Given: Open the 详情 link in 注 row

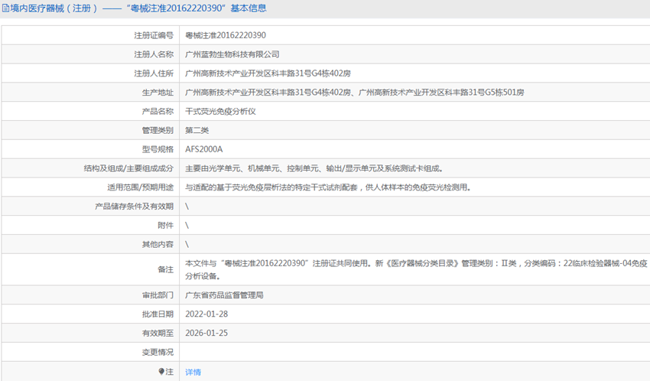Looking at the screenshot, I should pyautogui.click(x=193, y=372).
